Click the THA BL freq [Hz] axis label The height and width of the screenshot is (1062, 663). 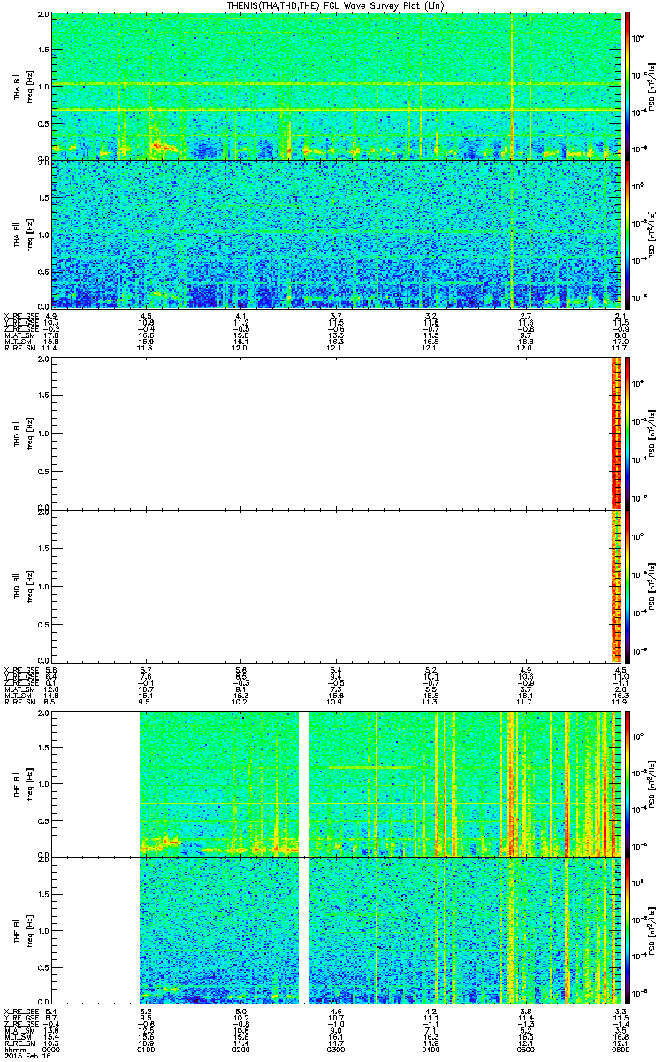pos(30,86)
